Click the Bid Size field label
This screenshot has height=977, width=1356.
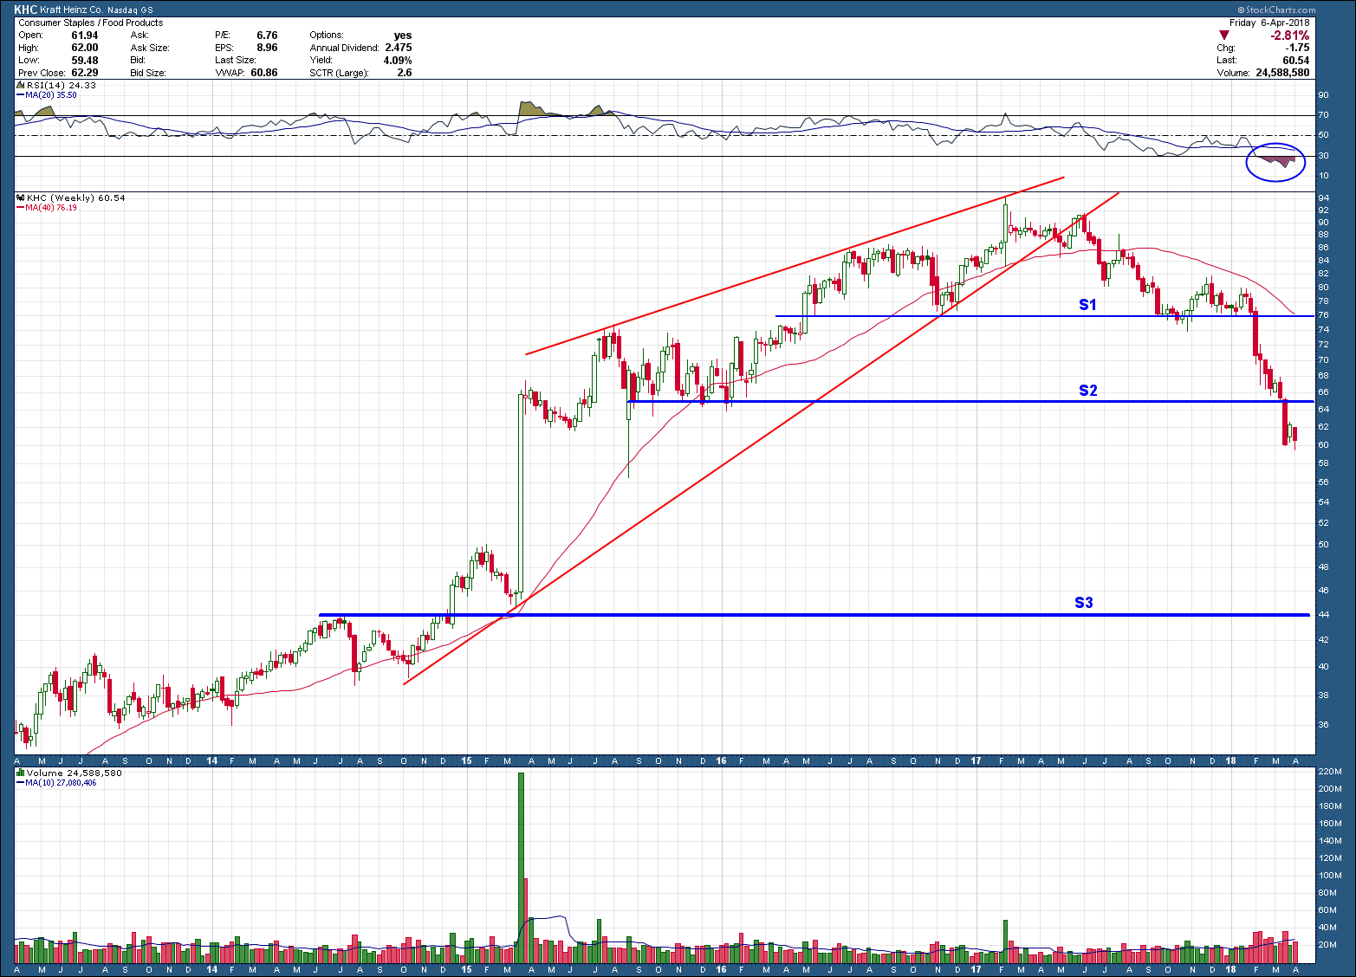tap(148, 73)
